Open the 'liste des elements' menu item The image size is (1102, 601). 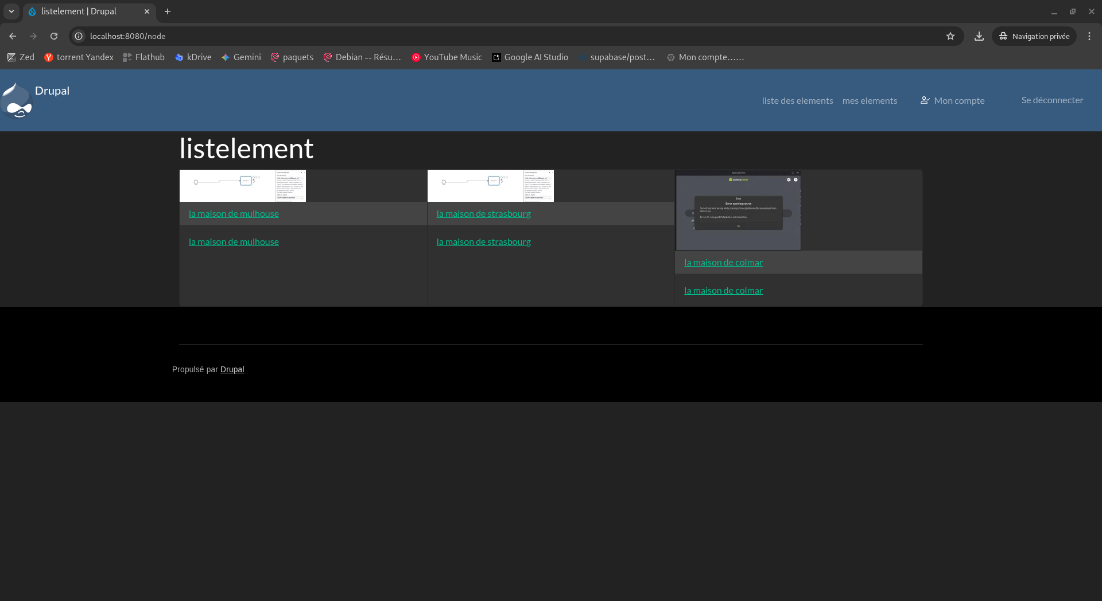(797, 101)
